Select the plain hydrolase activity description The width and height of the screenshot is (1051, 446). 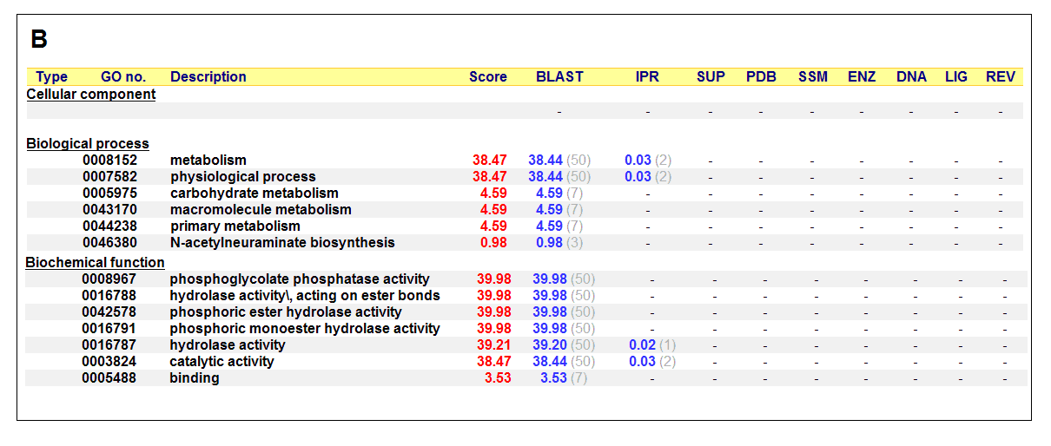228,344
